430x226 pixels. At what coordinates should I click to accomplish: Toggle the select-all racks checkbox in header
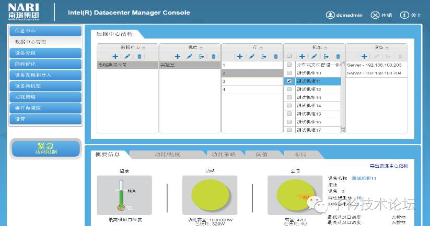click(x=289, y=56)
